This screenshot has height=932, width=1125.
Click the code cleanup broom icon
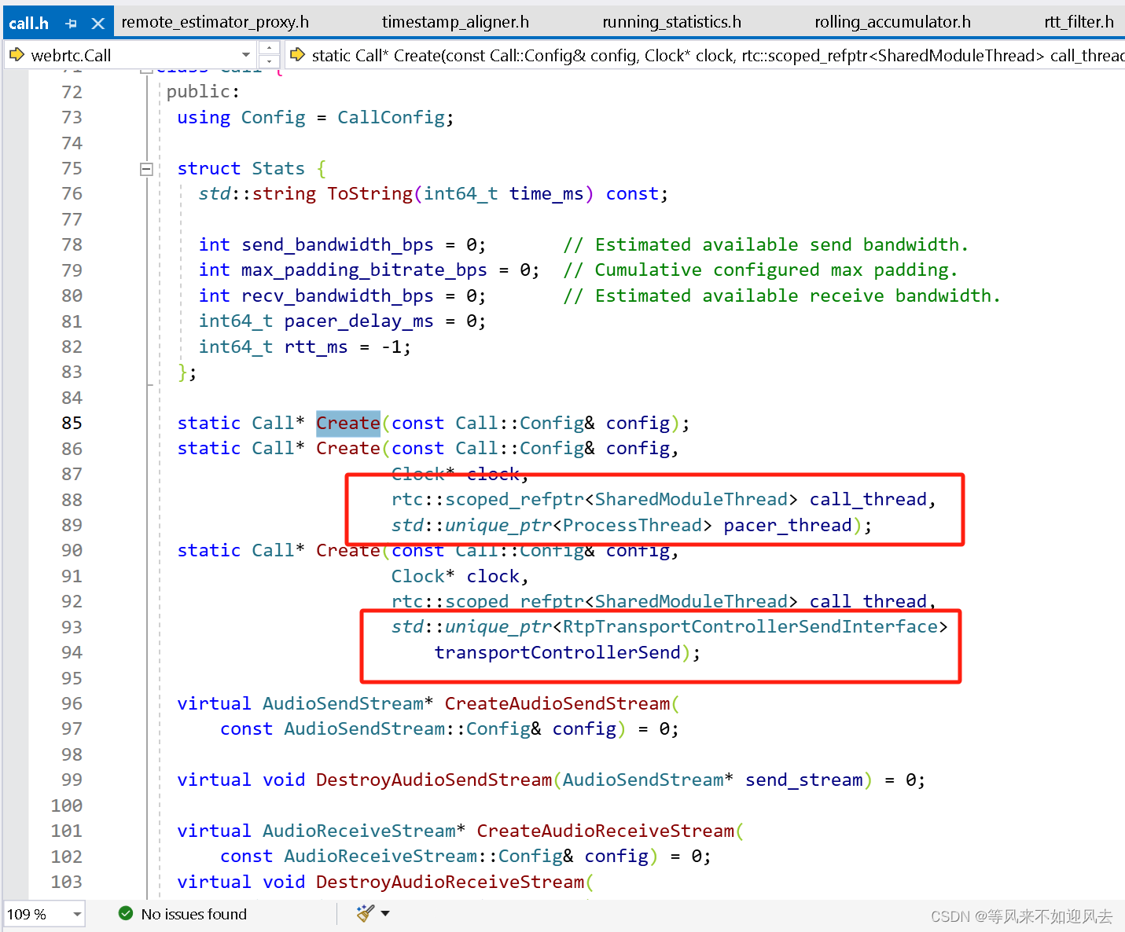[x=365, y=913]
